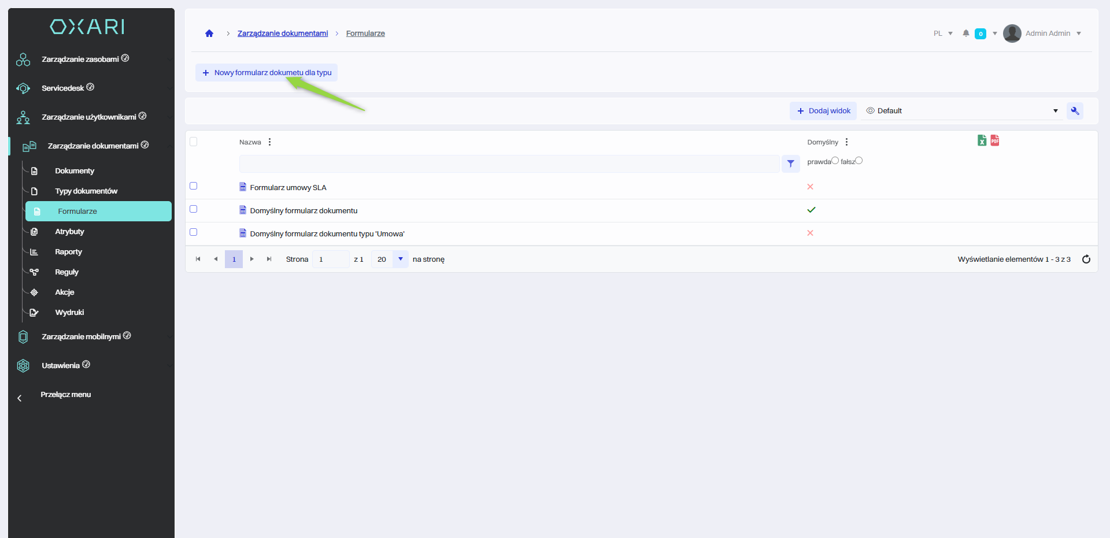This screenshot has width=1110, height=538.
Task: Click the home icon in breadcrumb
Action: point(209,34)
